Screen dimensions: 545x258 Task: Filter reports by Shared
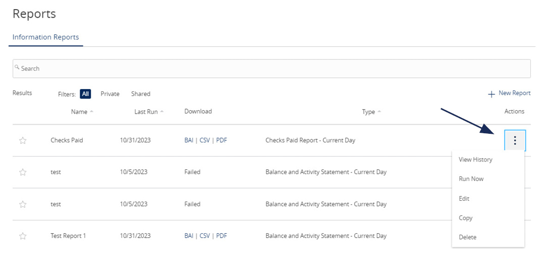pos(141,94)
